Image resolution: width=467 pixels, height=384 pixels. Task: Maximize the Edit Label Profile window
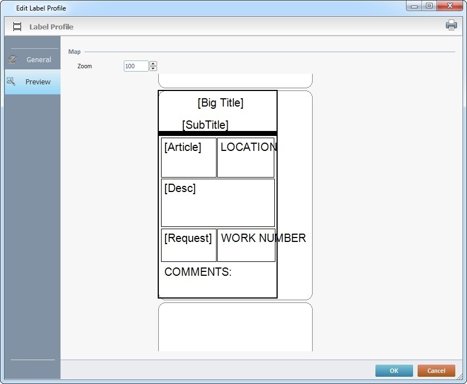coord(429,6)
